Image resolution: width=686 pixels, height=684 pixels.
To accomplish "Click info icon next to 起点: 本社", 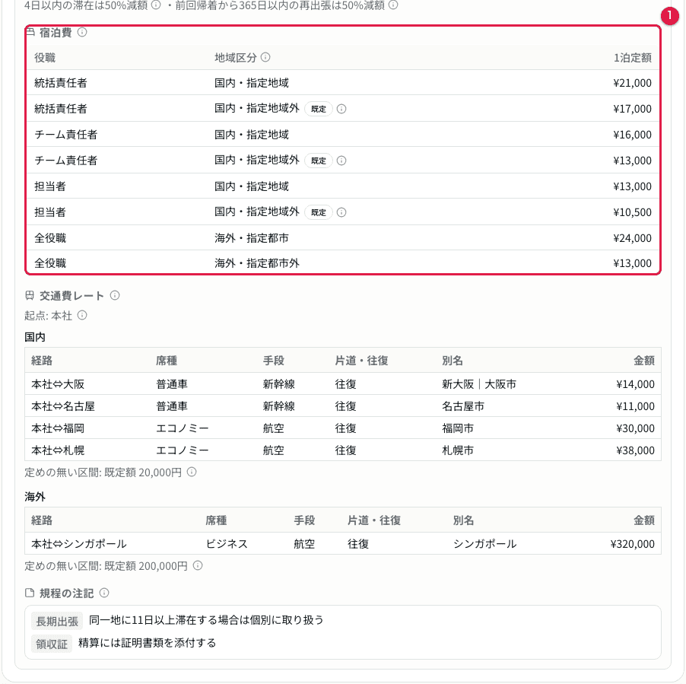I will click(x=82, y=315).
